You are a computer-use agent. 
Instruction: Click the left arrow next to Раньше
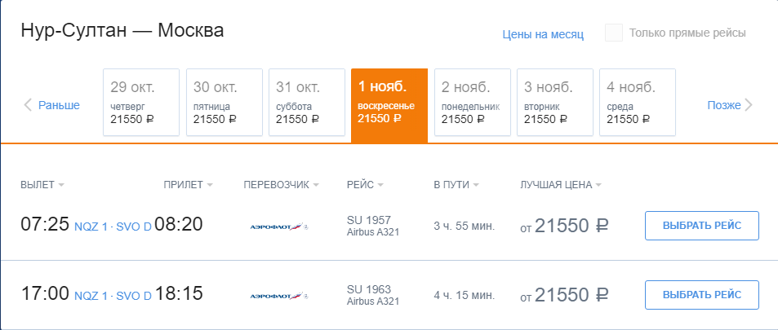[x=28, y=105]
